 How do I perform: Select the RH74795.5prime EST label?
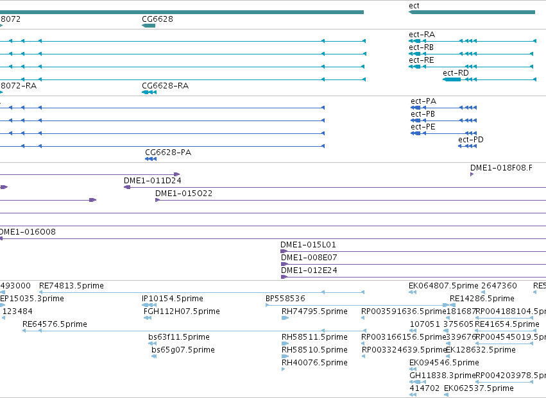314,311
